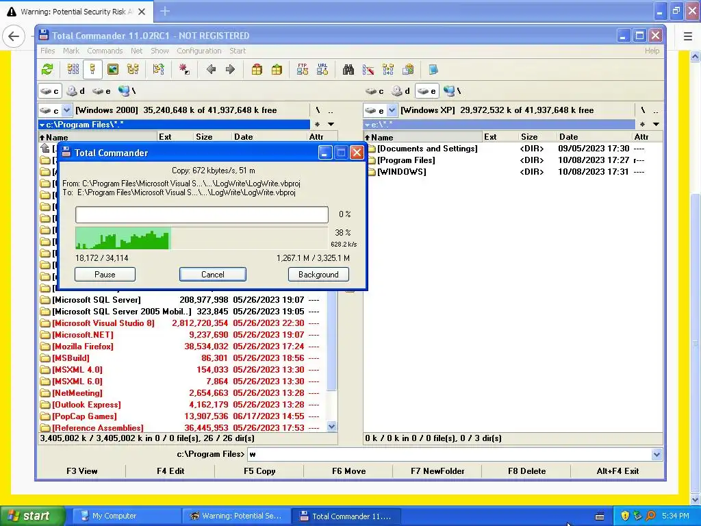Open right panel drive e dropdown
Screen dimensions: 701x526
pyautogui.click(x=392, y=110)
